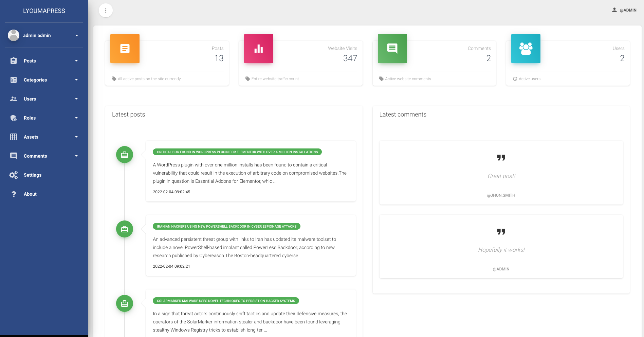Click the 'Hopefully it works!' comment text
The image size is (644, 337).
[501, 250]
